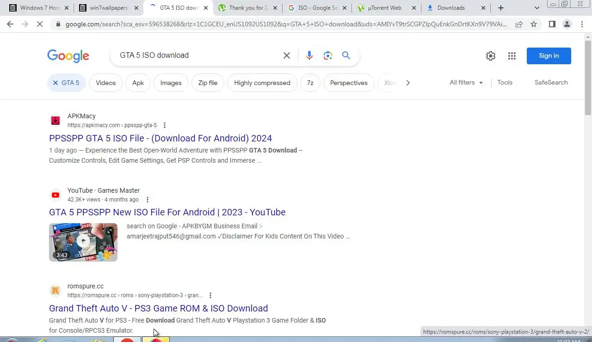
Task: Open more options for romspure result
Action: point(210,295)
